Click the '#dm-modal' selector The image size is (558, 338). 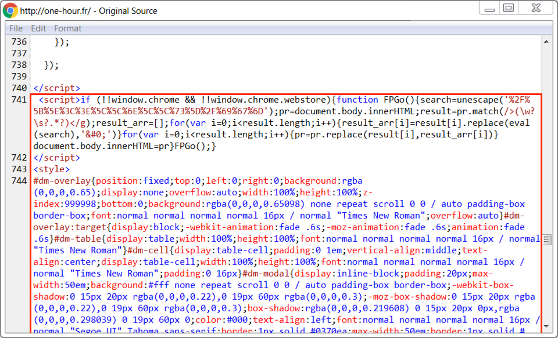tap(266, 274)
